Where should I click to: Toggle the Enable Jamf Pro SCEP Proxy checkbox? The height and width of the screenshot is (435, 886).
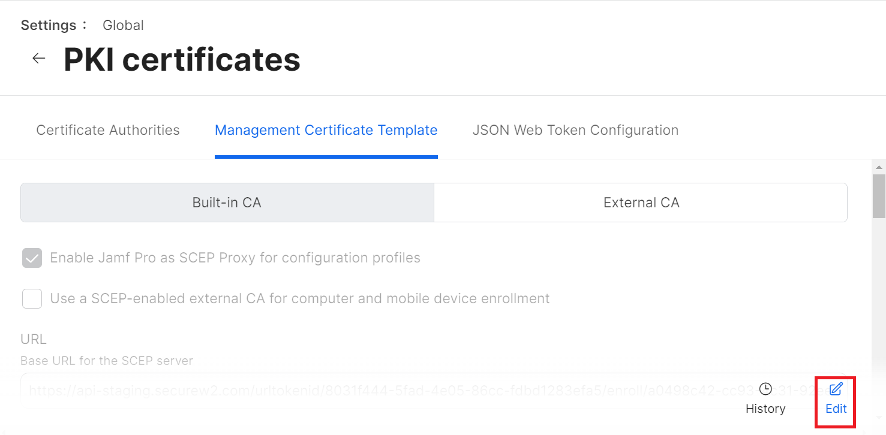point(32,258)
